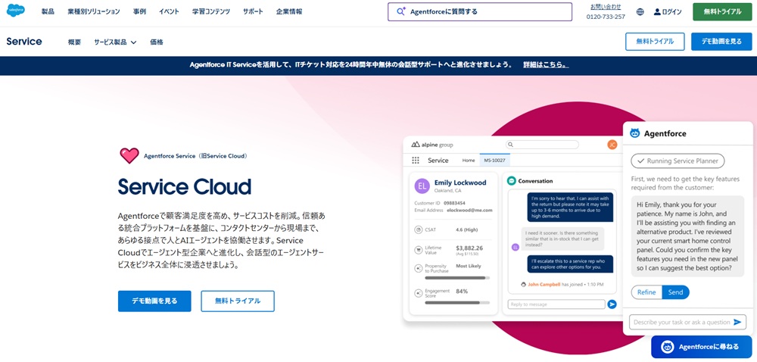Click the small EL avatar beside the chat message
757x362 pixels.
tap(515, 247)
